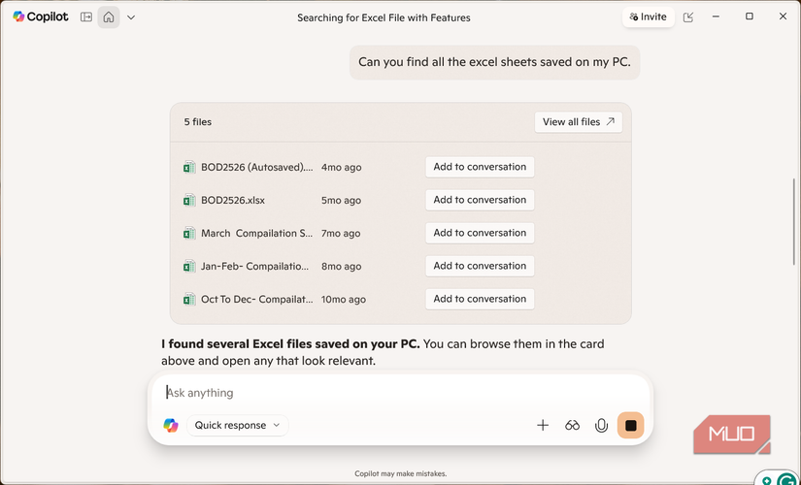Click '10mo ago' timestamp

point(344,299)
